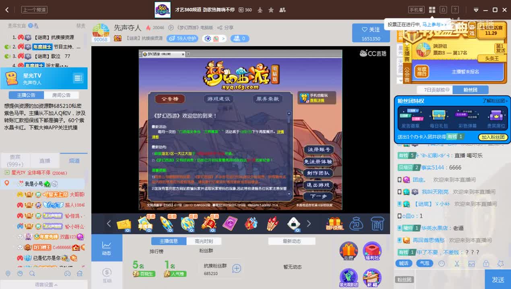Open the 祈福 blessing icon
The image size is (511, 289).
coord(372,278)
